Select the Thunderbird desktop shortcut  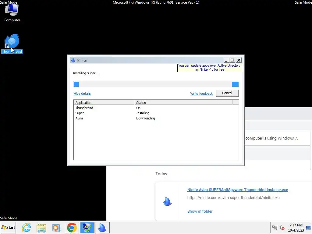point(12,44)
